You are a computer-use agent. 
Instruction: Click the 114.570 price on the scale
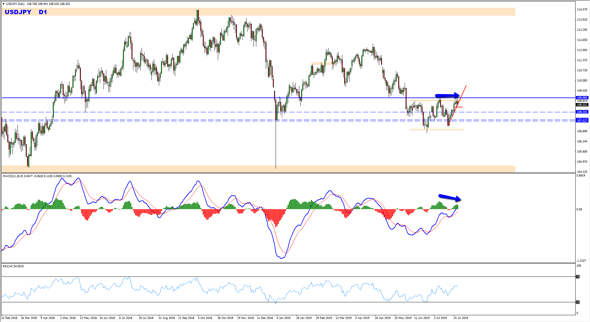(x=582, y=10)
